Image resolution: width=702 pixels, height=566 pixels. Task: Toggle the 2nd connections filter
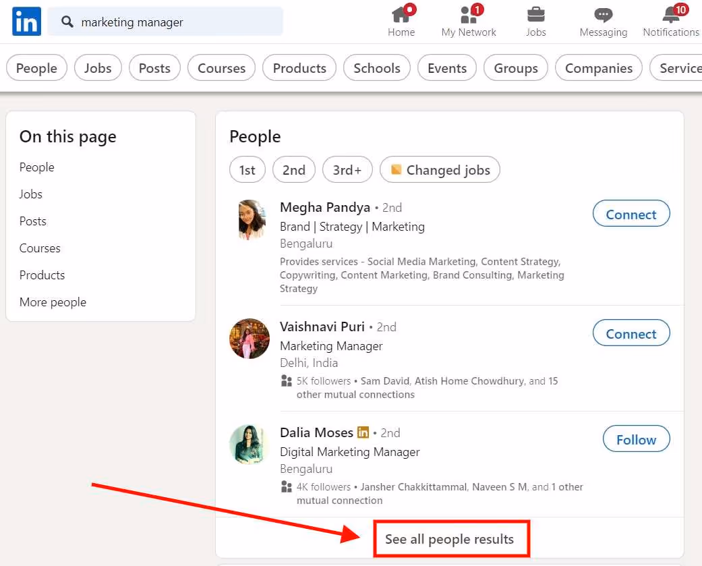coord(294,170)
